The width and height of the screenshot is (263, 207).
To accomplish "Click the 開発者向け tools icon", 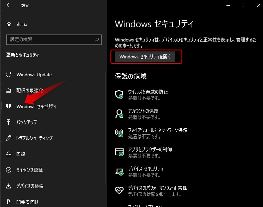I will pos(9,202).
